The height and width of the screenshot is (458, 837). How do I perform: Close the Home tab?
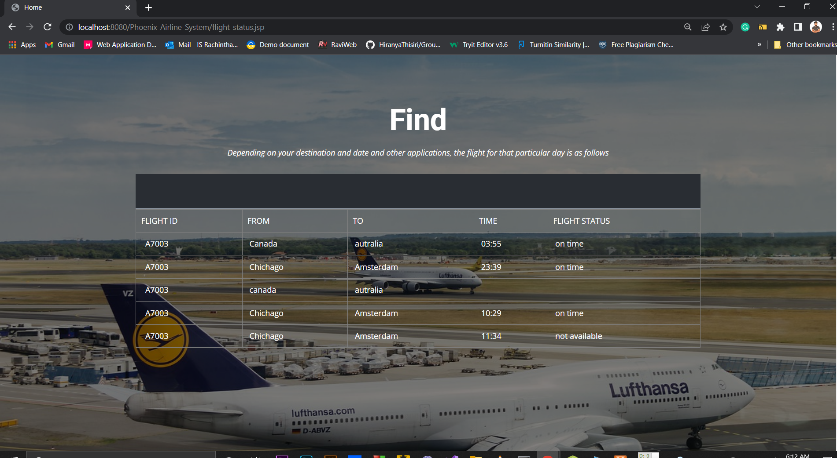click(x=128, y=7)
